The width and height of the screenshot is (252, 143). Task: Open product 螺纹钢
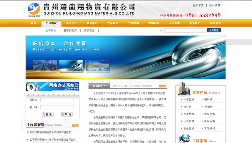tap(208, 100)
